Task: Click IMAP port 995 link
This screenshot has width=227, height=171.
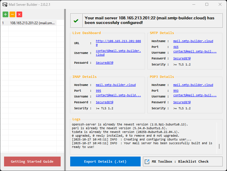Action: coord(98,91)
